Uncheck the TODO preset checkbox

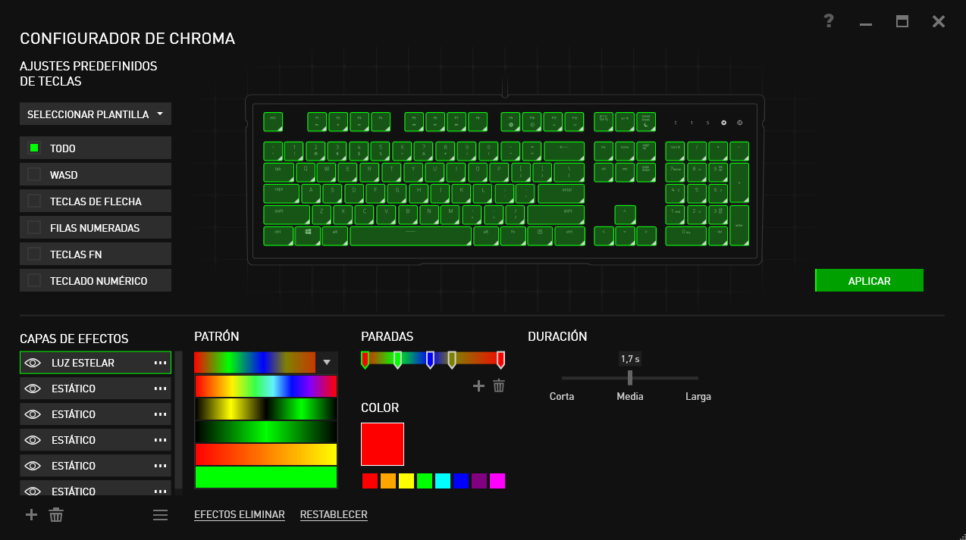34,148
